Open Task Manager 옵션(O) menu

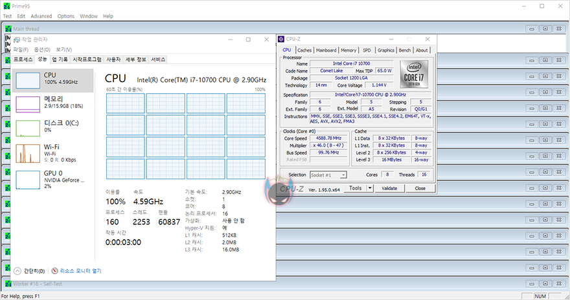click(x=42, y=50)
